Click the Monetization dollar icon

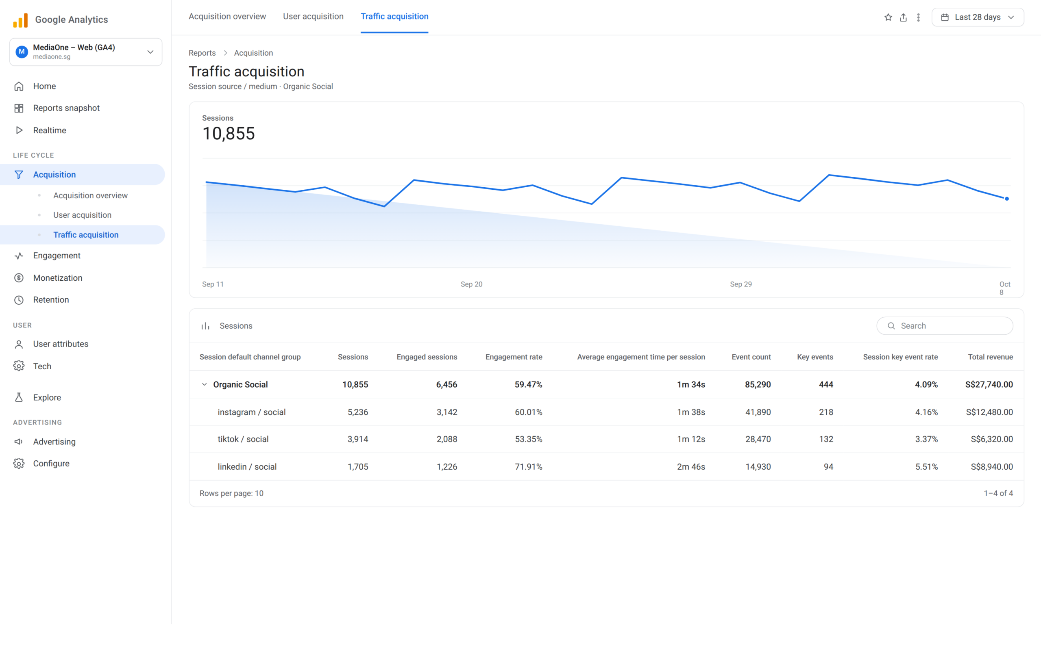19,278
